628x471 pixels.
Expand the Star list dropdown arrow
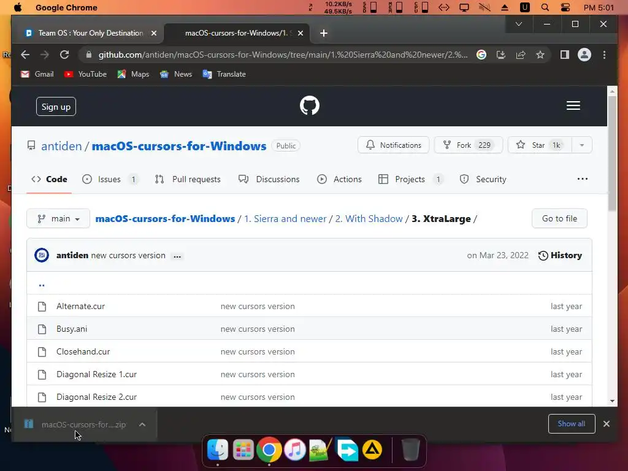point(581,145)
